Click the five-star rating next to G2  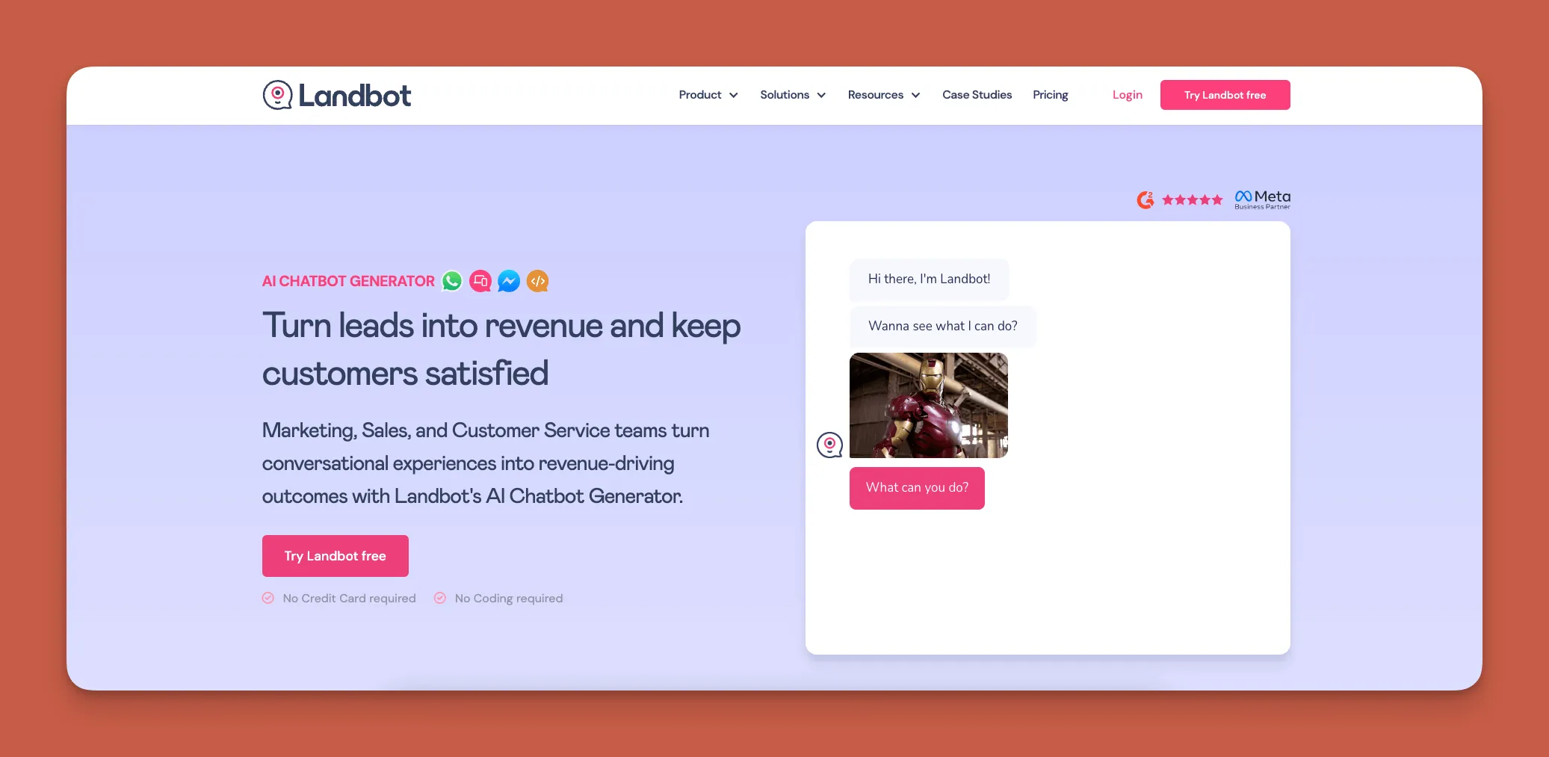(x=1193, y=200)
